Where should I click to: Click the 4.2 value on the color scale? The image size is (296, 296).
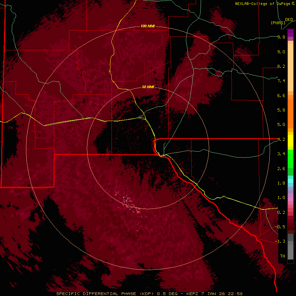[281, 139]
